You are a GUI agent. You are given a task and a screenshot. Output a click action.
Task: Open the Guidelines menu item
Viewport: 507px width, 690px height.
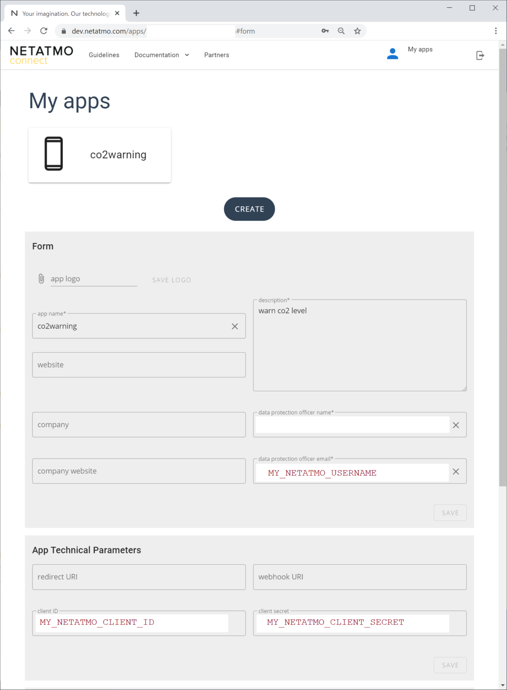pyautogui.click(x=104, y=55)
